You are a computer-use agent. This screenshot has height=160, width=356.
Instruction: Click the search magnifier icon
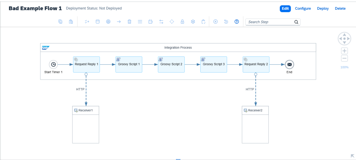[296, 22]
